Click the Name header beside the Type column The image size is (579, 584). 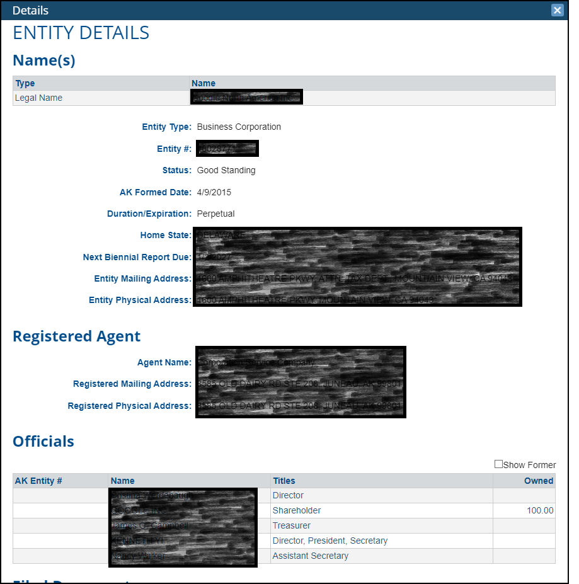(204, 83)
